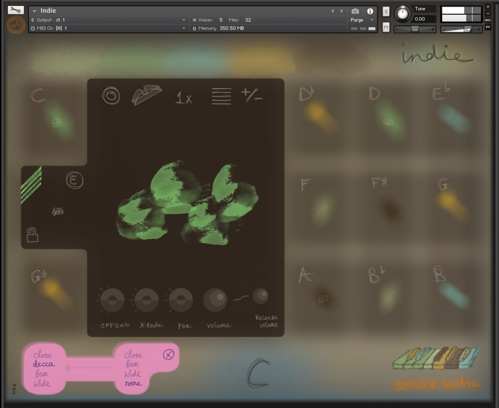
Task: Open the instrument info icon
Action: [370, 11]
